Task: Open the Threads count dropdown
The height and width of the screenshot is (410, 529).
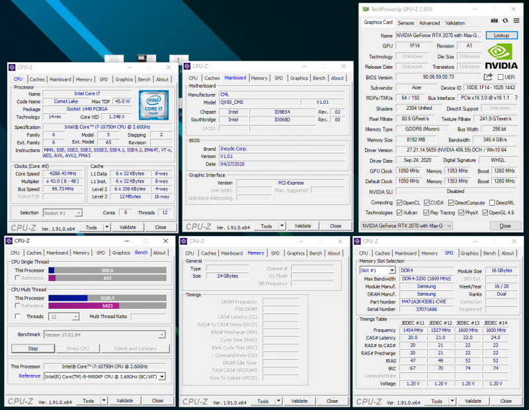Action: [x=63, y=317]
